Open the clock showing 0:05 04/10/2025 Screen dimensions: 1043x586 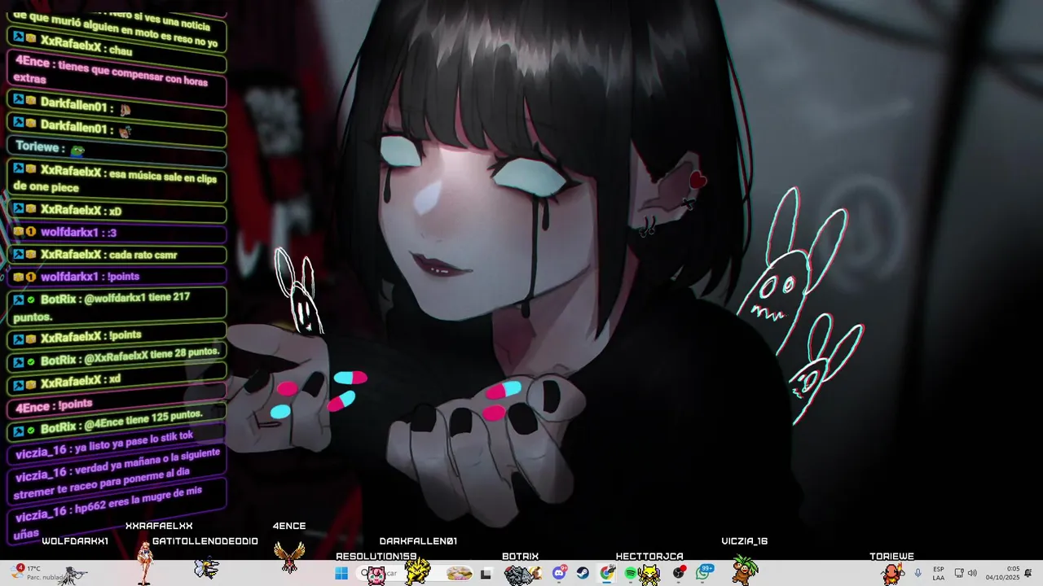pyautogui.click(x=1002, y=574)
